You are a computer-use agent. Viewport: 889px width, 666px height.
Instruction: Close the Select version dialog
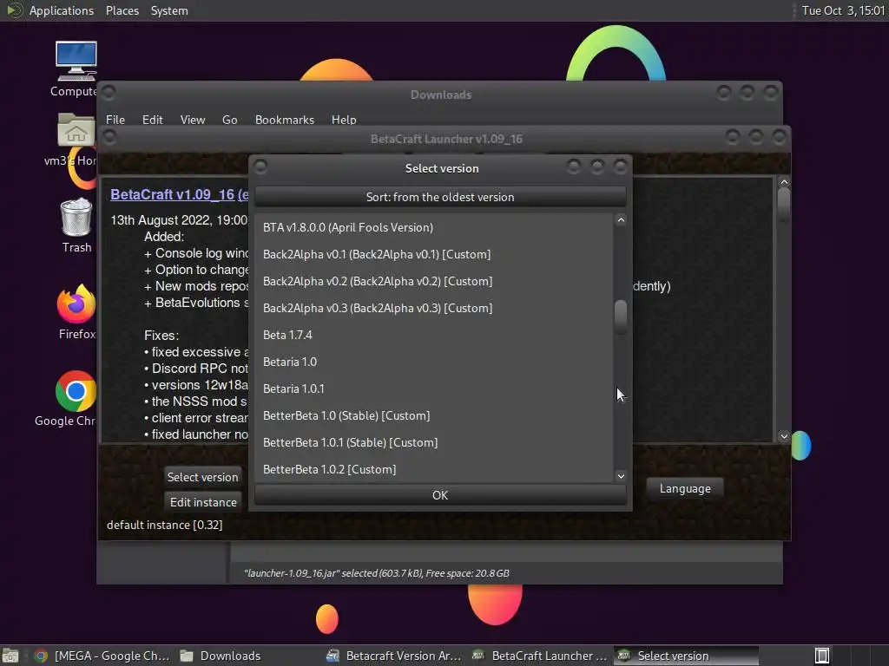point(620,166)
